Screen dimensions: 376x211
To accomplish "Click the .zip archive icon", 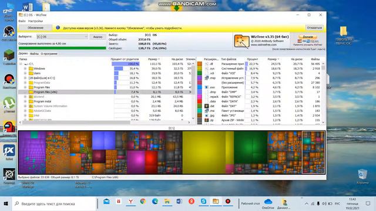I will coord(207,120).
